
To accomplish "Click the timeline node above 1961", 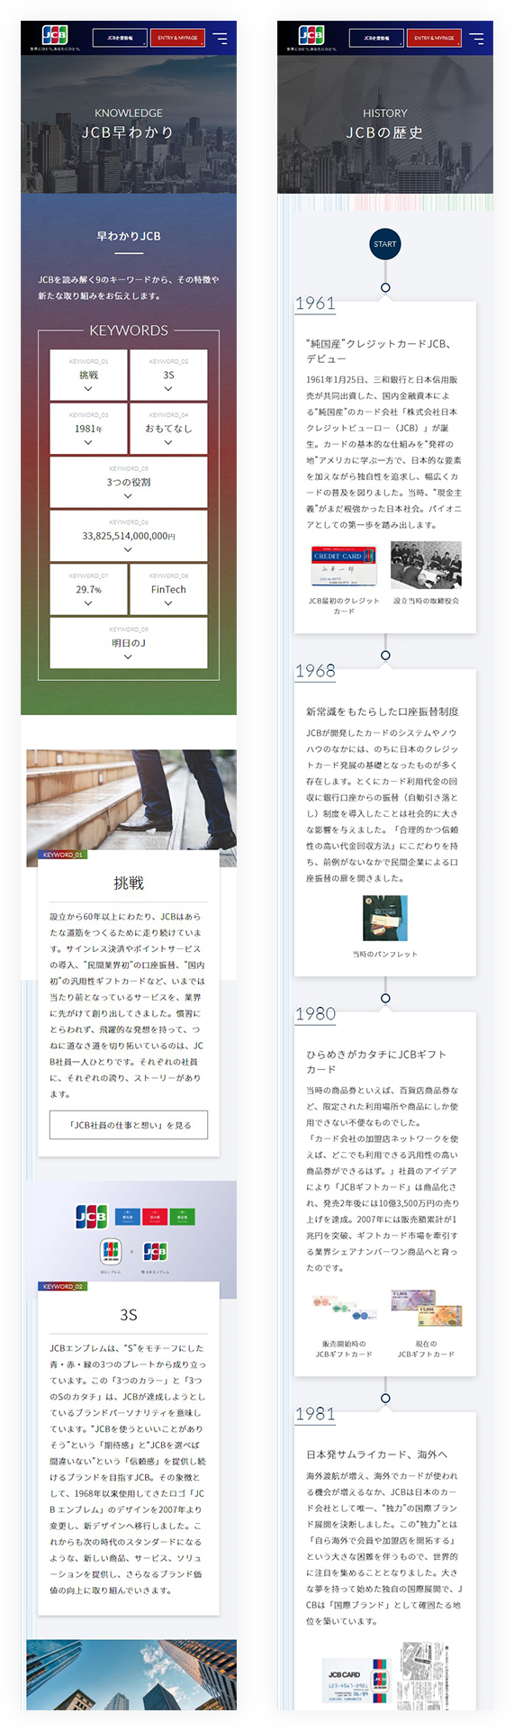I will coord(385,287).
